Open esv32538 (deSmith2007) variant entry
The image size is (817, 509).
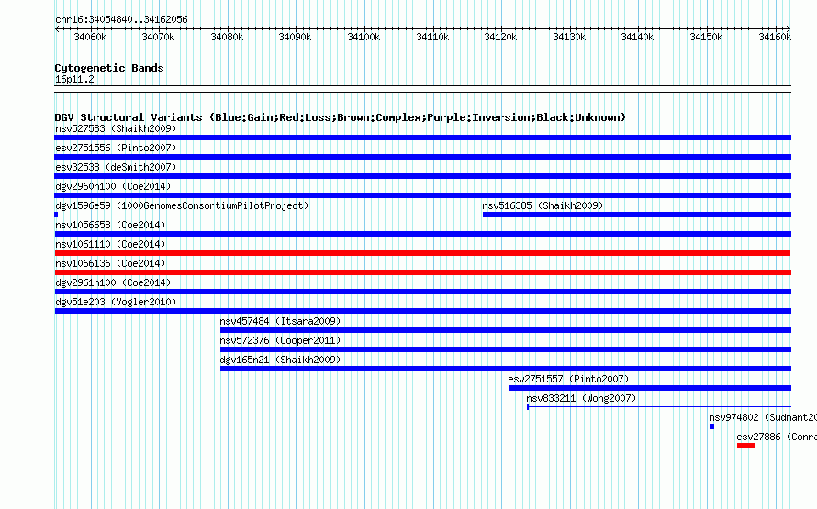coord(116,167)
